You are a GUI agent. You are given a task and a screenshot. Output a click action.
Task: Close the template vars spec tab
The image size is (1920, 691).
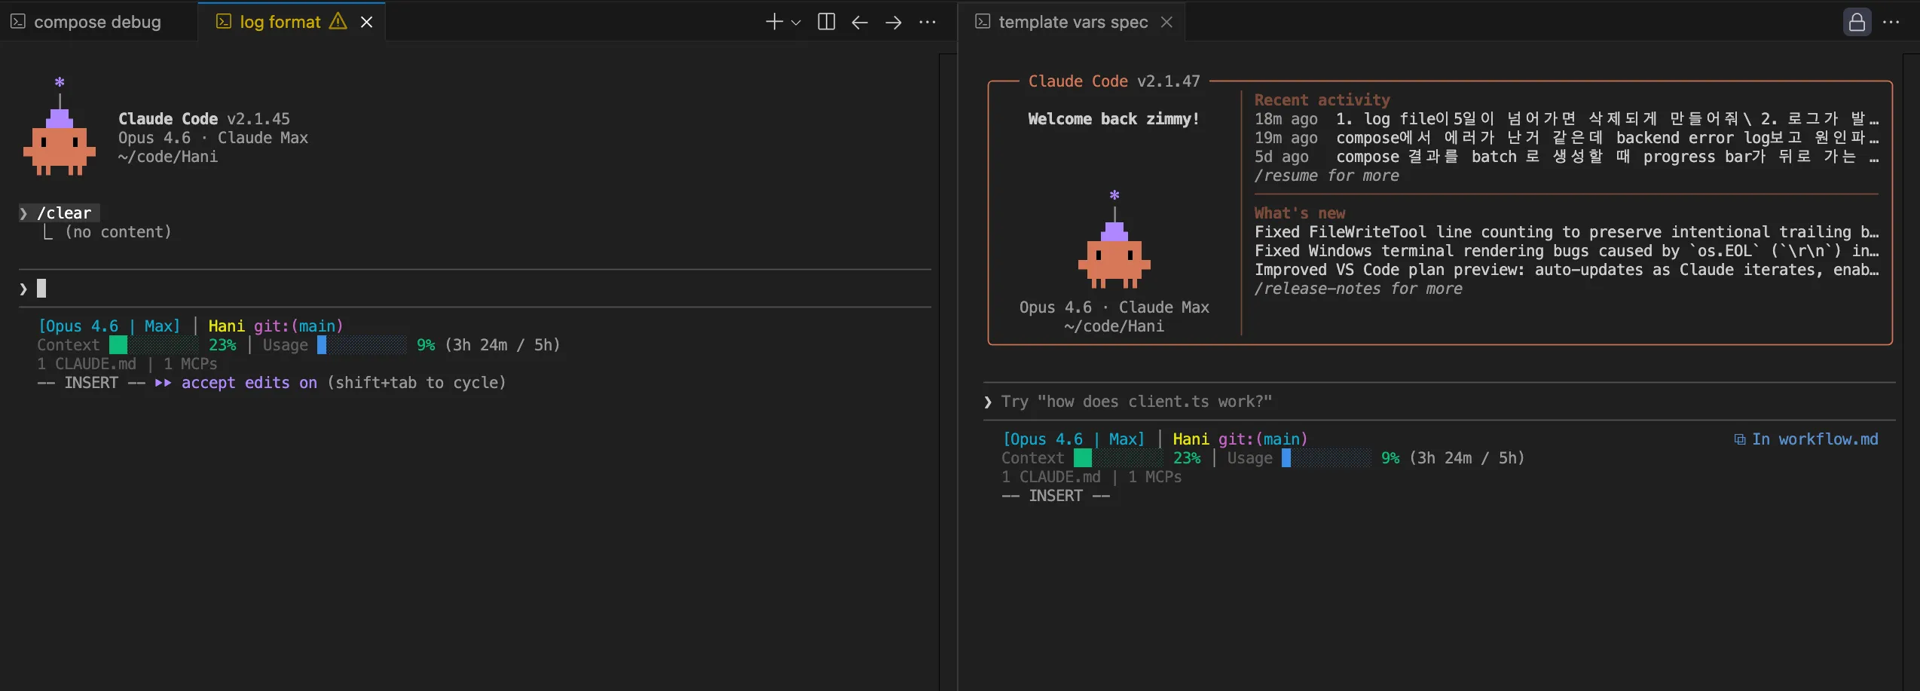click(1166, 22)
